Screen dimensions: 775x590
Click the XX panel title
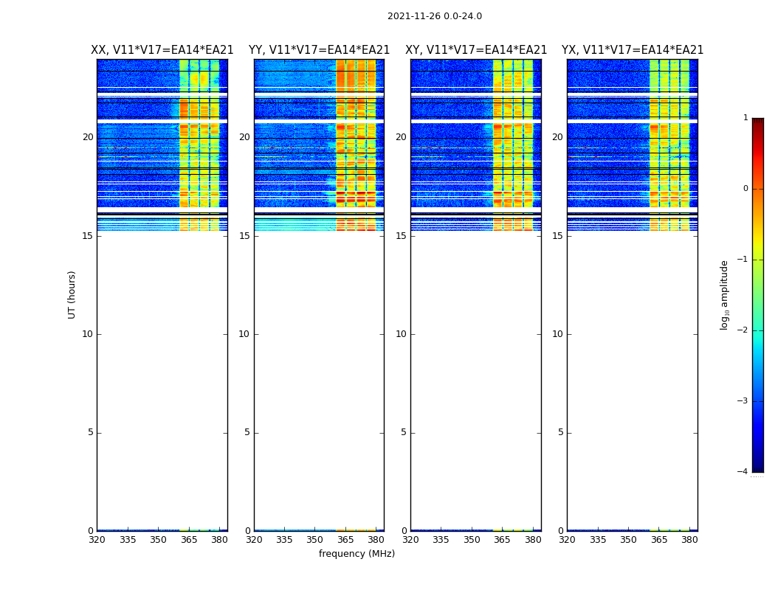(162, 50)
